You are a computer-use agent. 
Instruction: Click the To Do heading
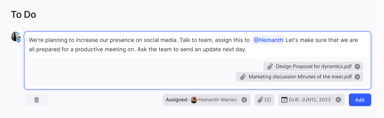(x=24, y=14)
